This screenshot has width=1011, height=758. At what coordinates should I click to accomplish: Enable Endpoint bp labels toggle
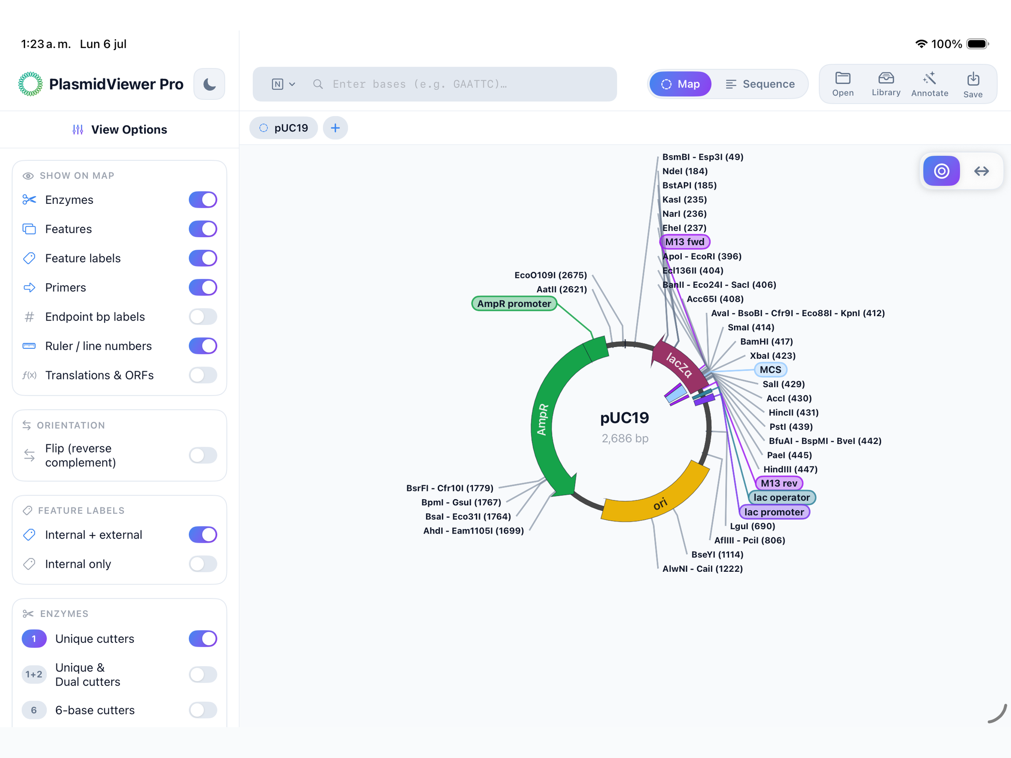203,317
